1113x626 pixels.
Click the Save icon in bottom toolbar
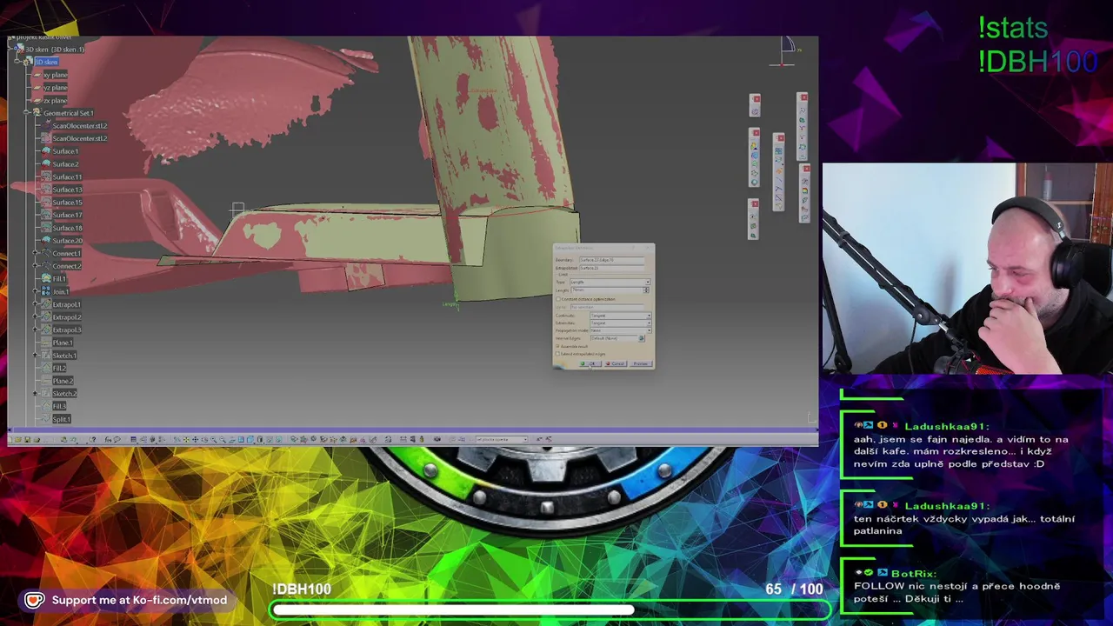click(x=27, y=439)
